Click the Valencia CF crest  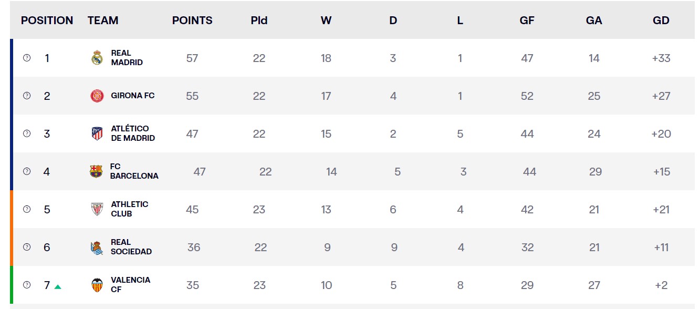tap(97, 285)
